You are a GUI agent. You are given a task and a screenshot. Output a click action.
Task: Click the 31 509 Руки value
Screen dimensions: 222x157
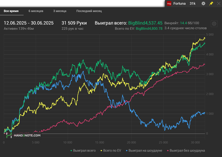point(74,23)
